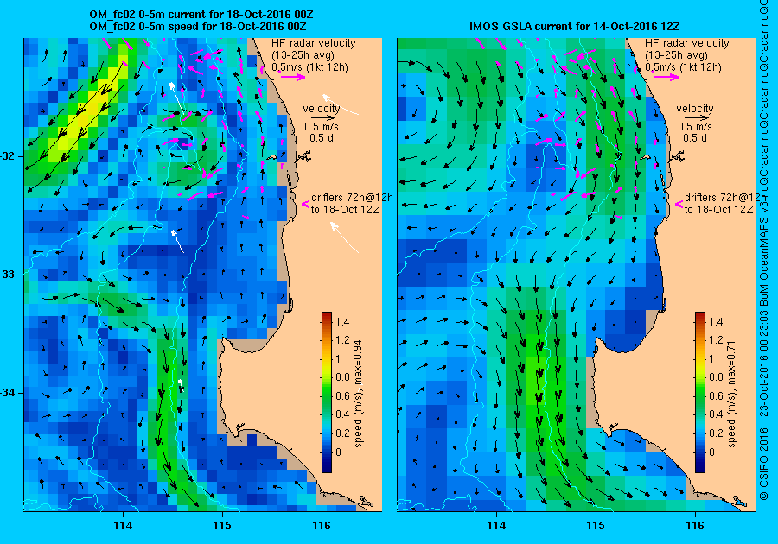
Task: Click the 'OM_fc02 0-5m current' title line
Action: pyautogui.click(x=201, y=15)
